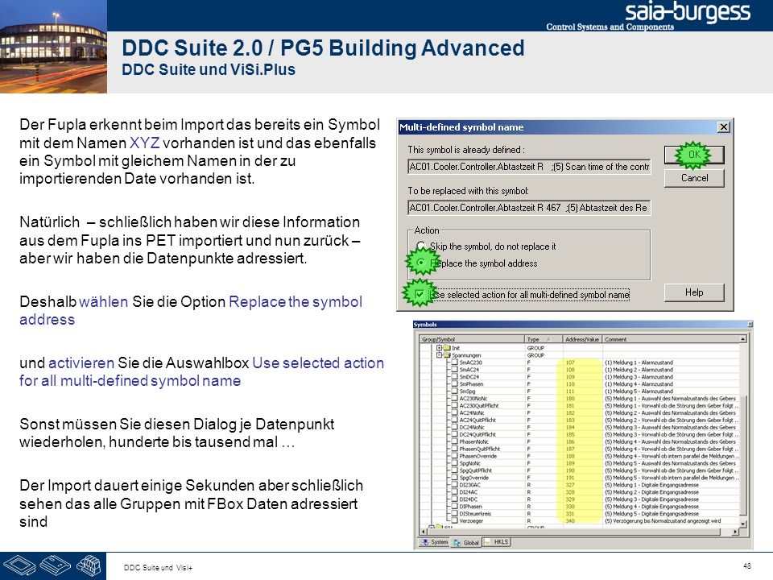Select 'Skip the symbol, do not replace it'
The image size is (773, 580).
[x=420, y=246]
